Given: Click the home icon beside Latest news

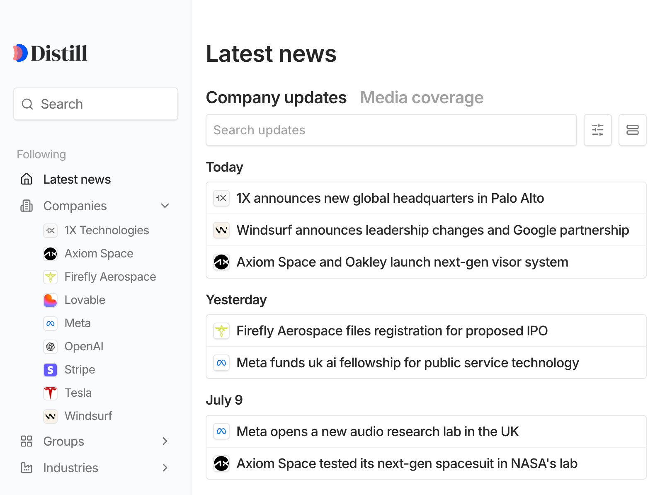Looking at the screenshot, I should tap(27, 179).
